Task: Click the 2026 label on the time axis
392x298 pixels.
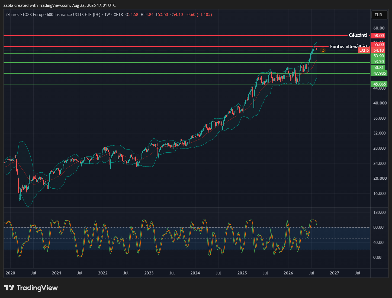Action: 288,273
